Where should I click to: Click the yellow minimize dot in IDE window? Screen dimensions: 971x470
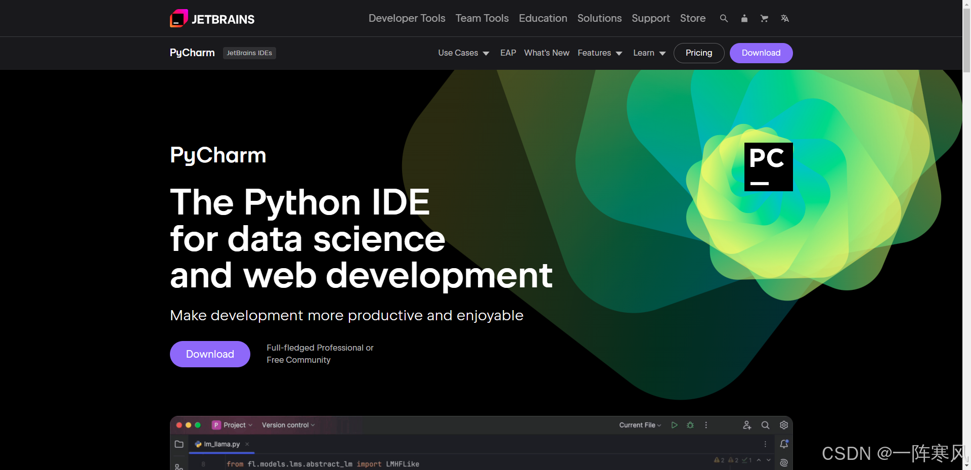pyautogui.click(x=188, y=425)
